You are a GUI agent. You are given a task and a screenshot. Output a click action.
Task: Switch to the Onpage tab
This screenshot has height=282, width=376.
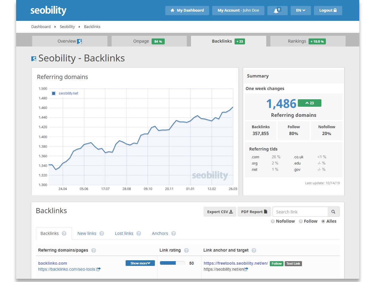click(149, 41)
